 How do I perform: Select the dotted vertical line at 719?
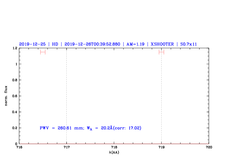click(x=161, y=97)
